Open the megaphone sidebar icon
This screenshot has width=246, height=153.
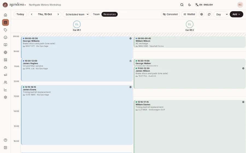pyautogui.click(x=5, y=75)
